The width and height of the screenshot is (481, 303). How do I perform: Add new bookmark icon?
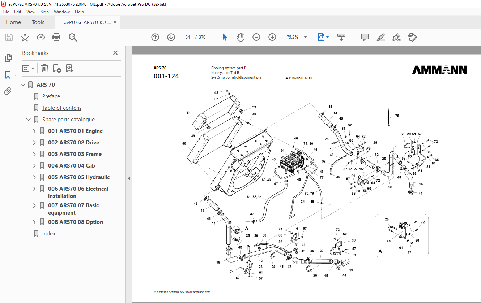[x=57, y=68]
